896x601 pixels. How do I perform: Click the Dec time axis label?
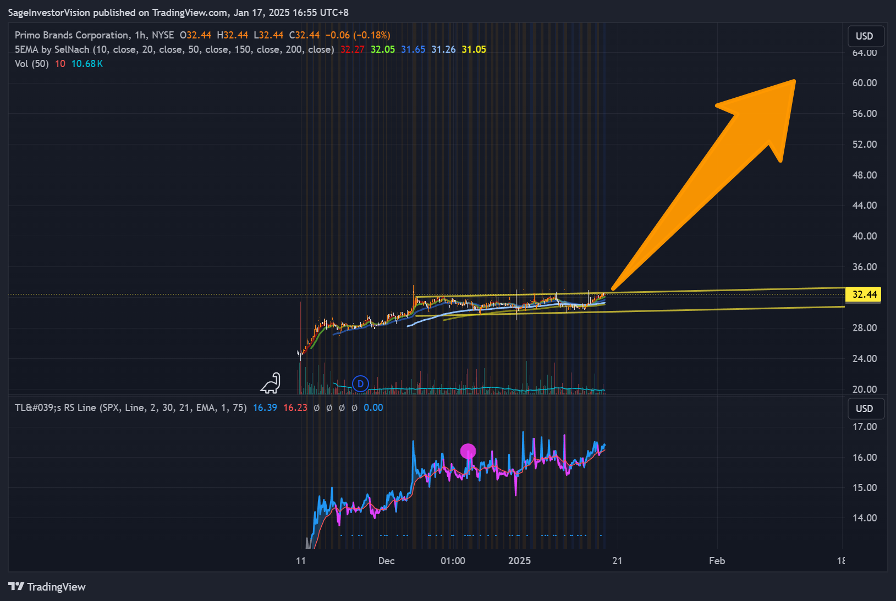coord(386,561)
